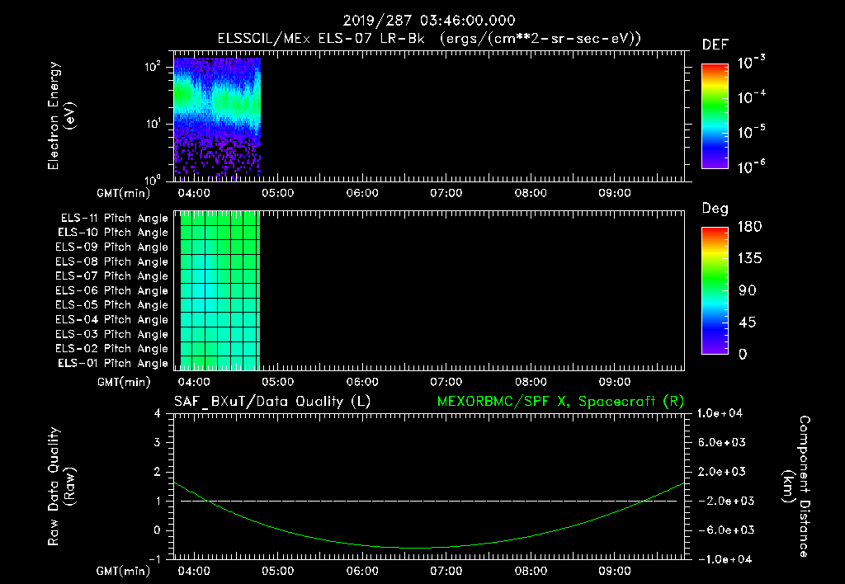Click the 6.0e+03 right axis value

[x=722, y=443]
